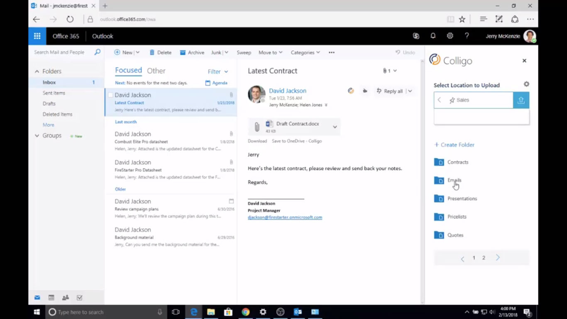Collapse the Folders section
The width and height of the screenshot is (567, 319).
37,71
